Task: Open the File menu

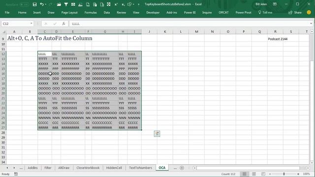Action: click(x=7, y=12)
